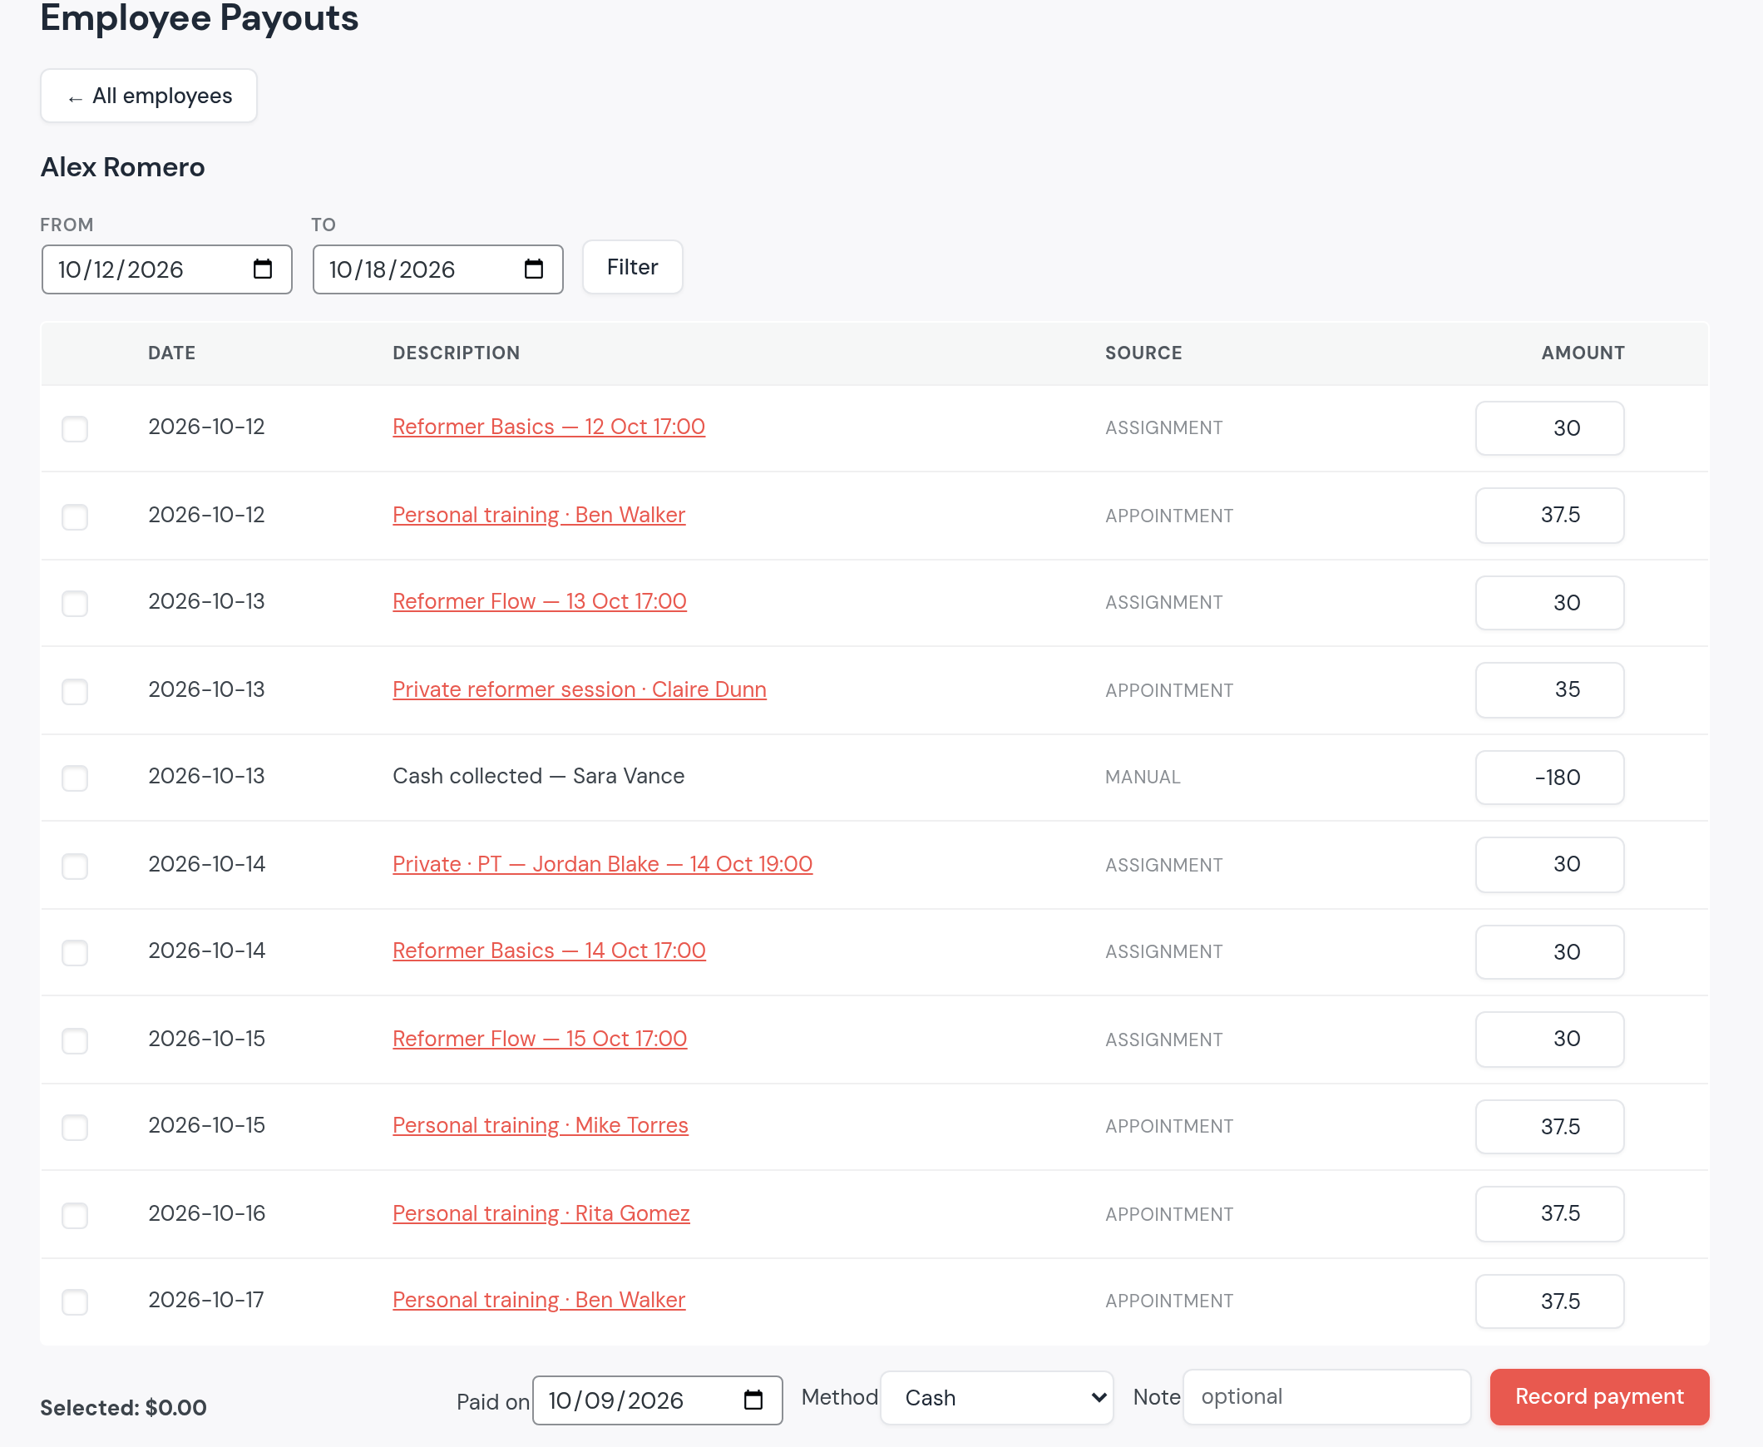1763x1447 pixels.
Task: Select the Reformer Flow 15 Oct row checkbox
Action: 75,1040
